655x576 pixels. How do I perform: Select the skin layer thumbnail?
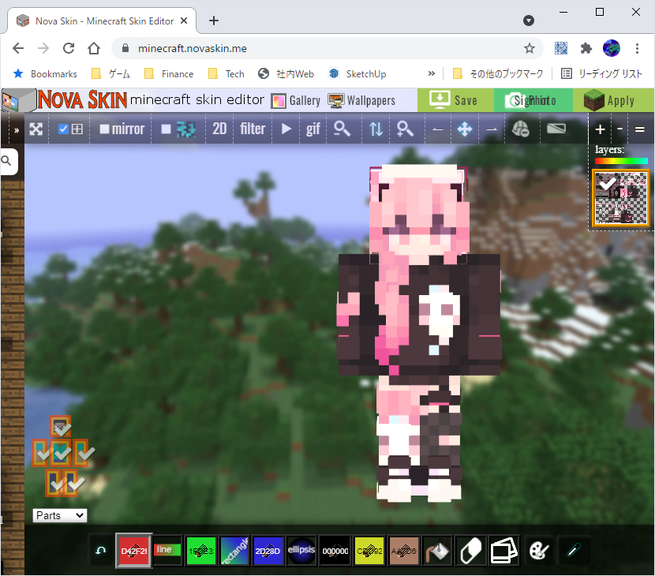(621, 198)
